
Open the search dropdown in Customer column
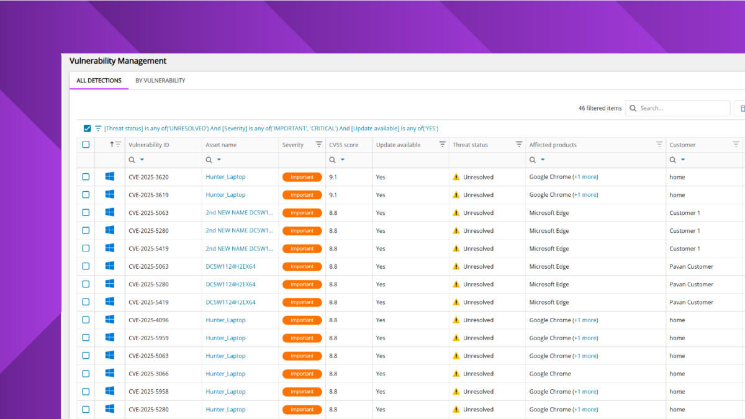tap(676, 160)
